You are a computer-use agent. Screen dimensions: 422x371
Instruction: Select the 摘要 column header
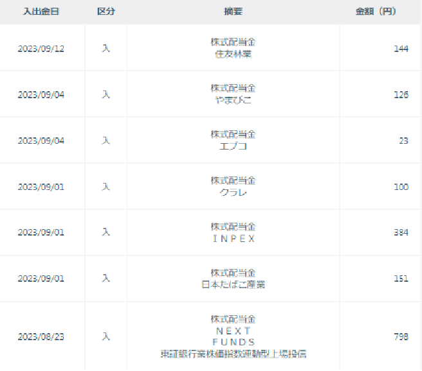point(233,12)
